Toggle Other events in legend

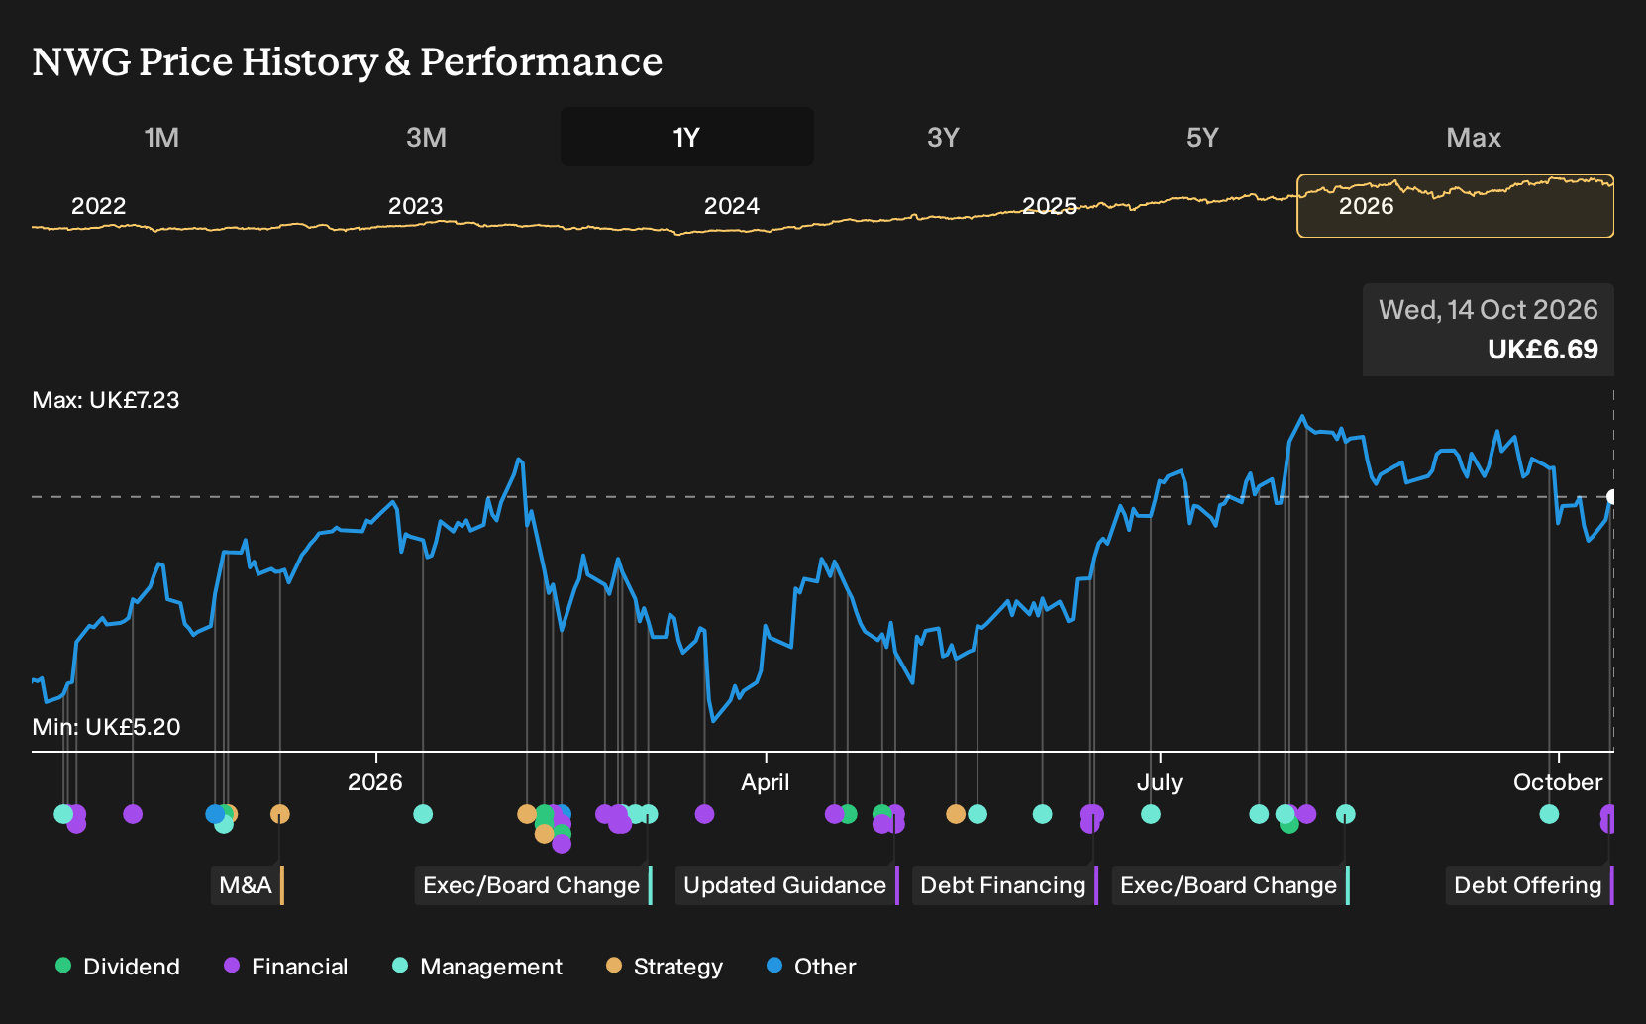[x=811, y=967]
